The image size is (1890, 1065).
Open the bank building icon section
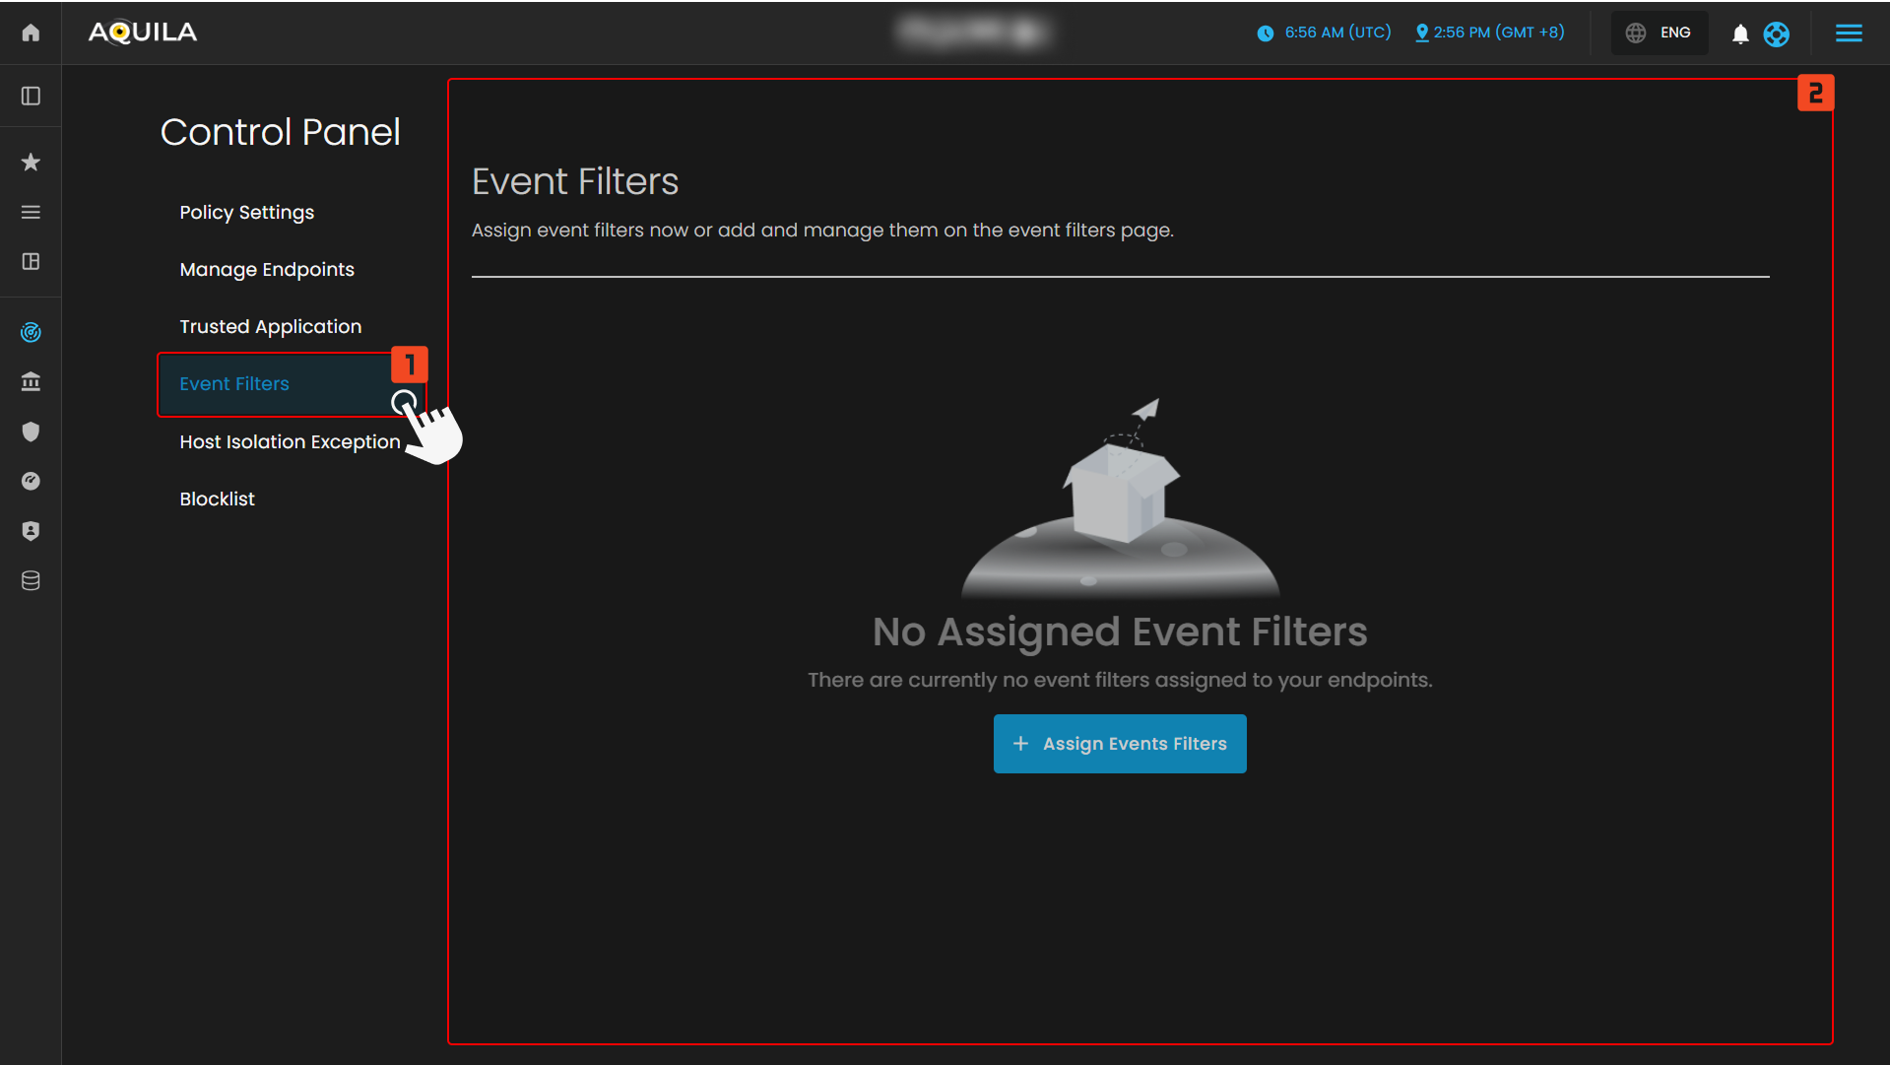[x=31, y=381]
